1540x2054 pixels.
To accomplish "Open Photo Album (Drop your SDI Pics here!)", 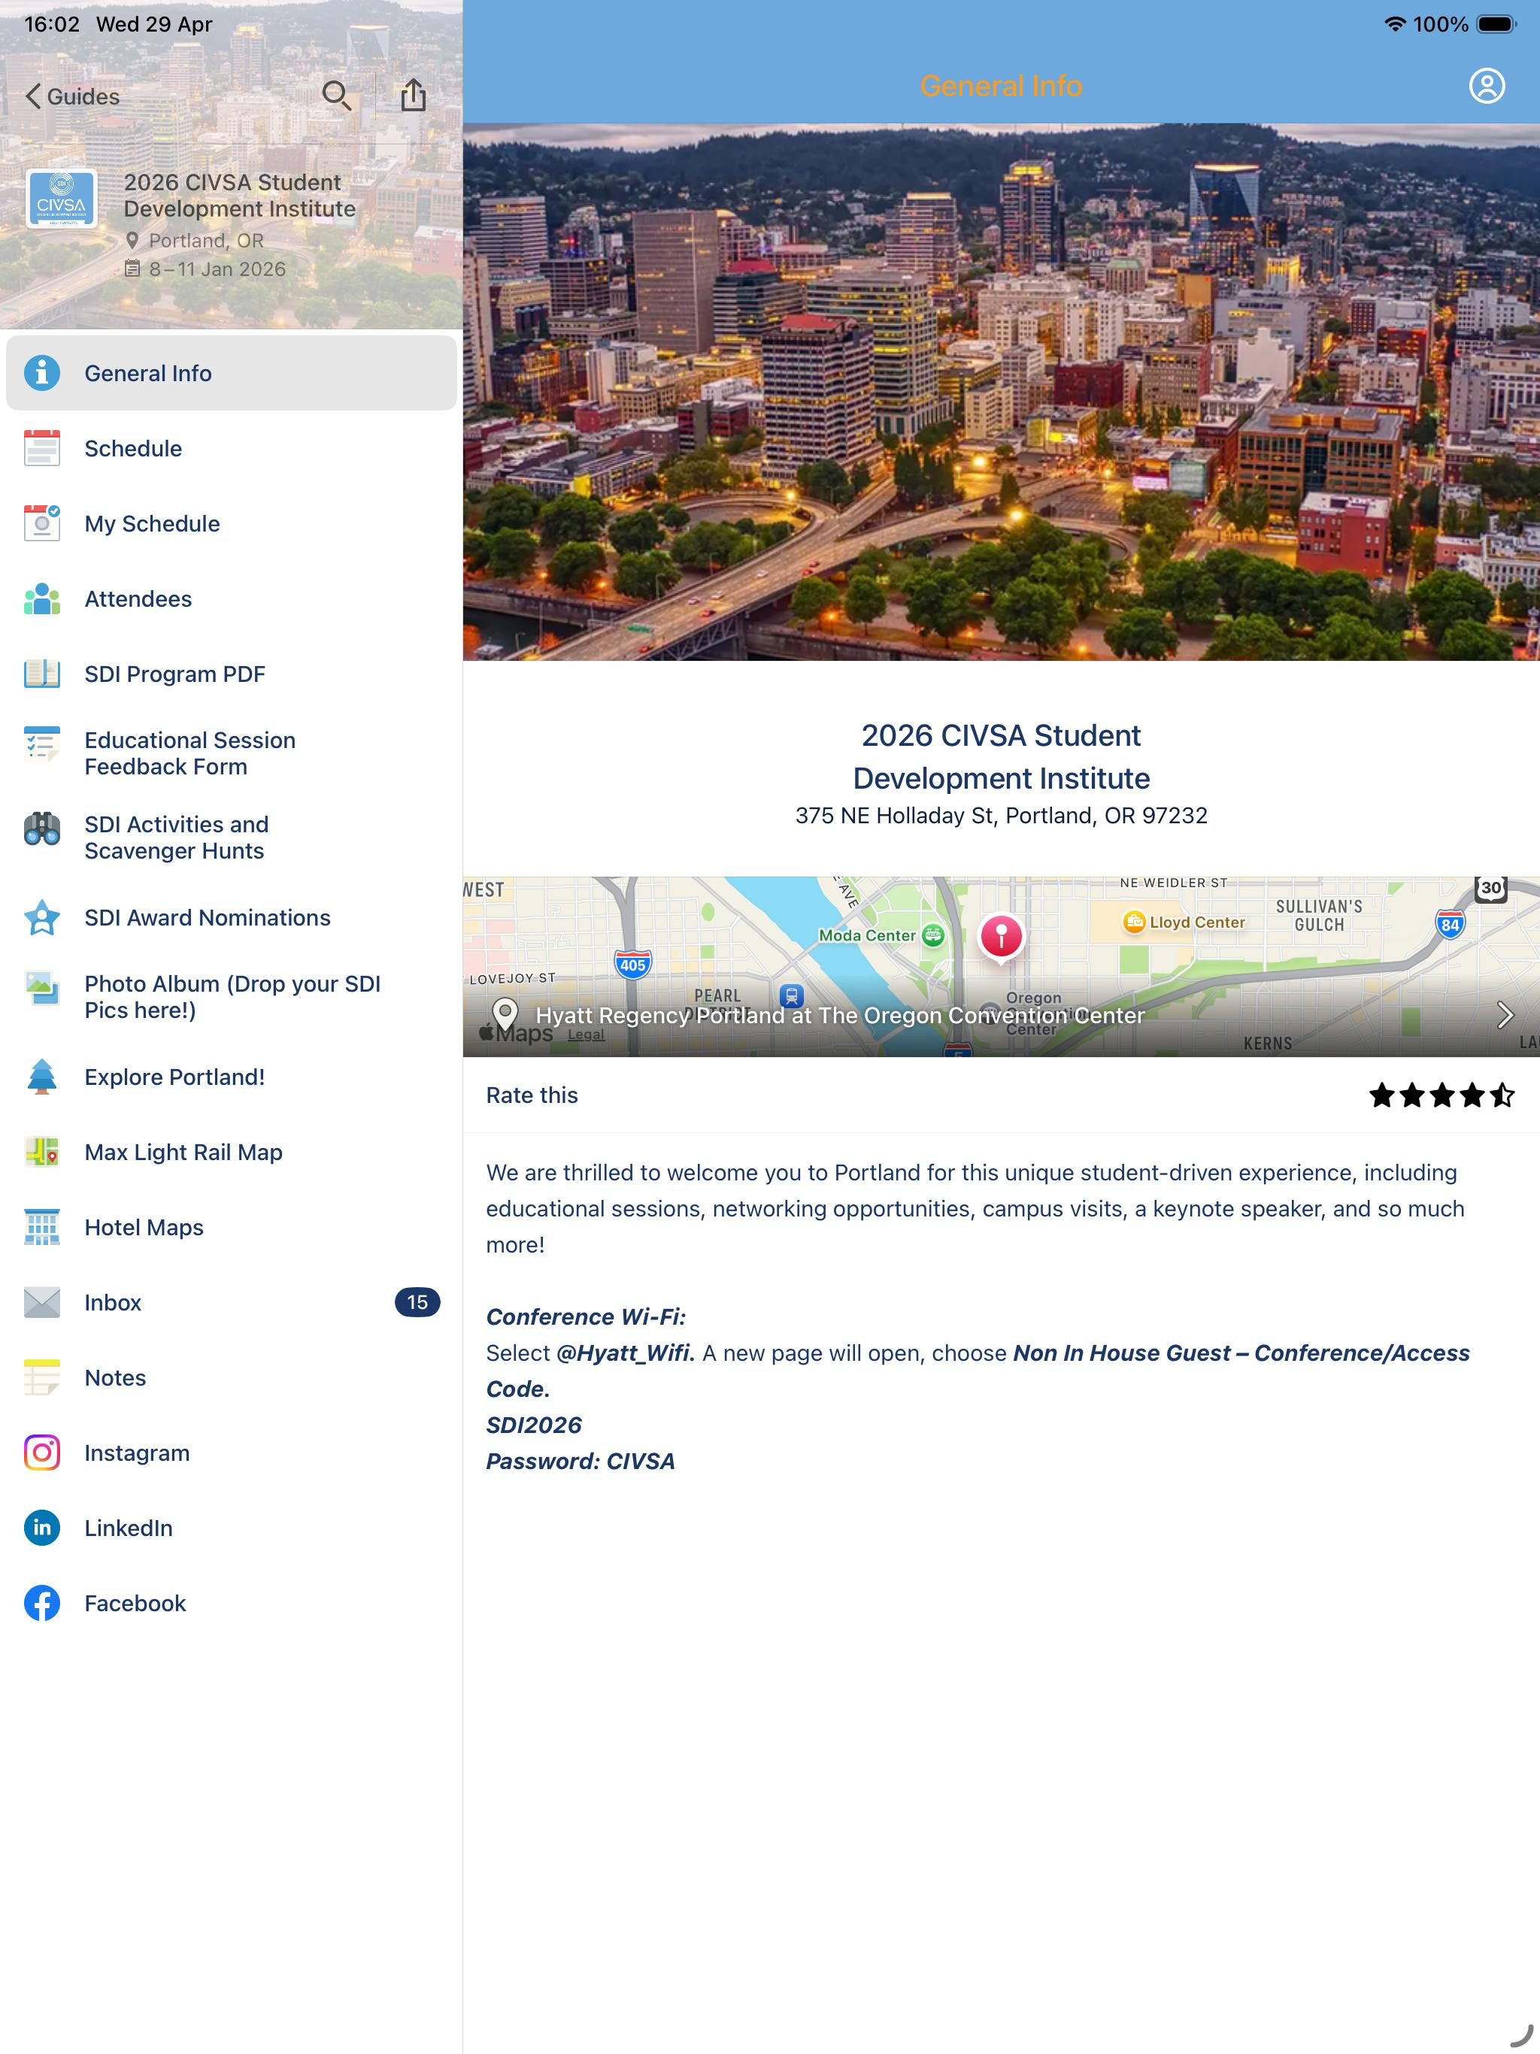I will point(232,997).
